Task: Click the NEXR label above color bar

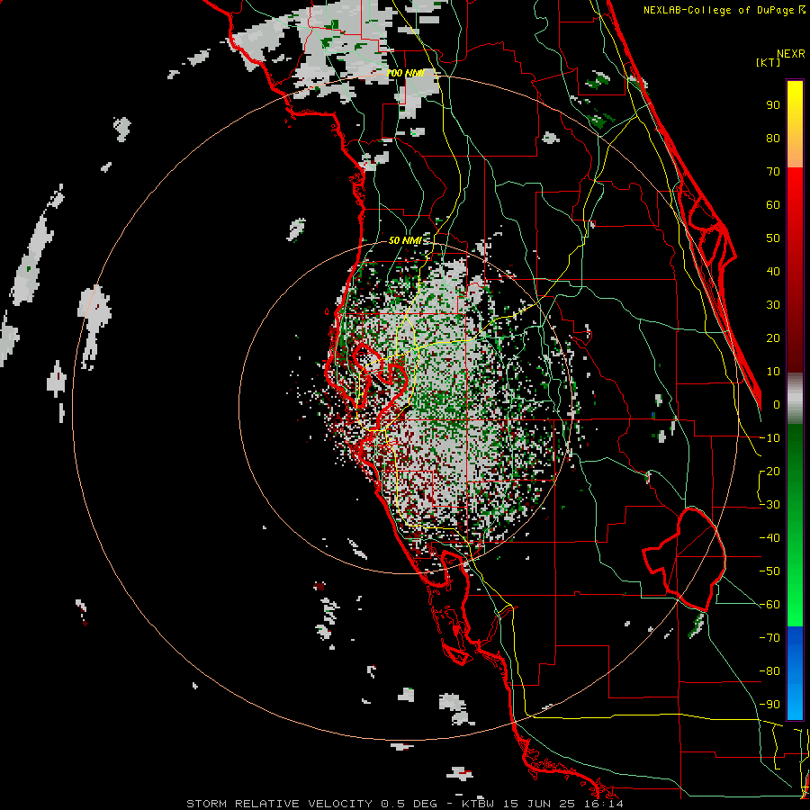Action: pos(791,54)
